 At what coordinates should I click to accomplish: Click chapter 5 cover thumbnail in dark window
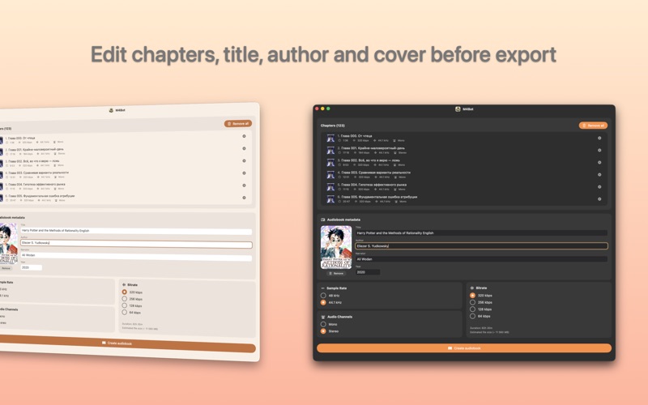330,187
